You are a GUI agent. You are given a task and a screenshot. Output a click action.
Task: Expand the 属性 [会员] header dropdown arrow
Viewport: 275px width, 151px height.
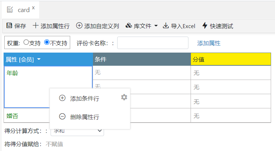[39, 59]
